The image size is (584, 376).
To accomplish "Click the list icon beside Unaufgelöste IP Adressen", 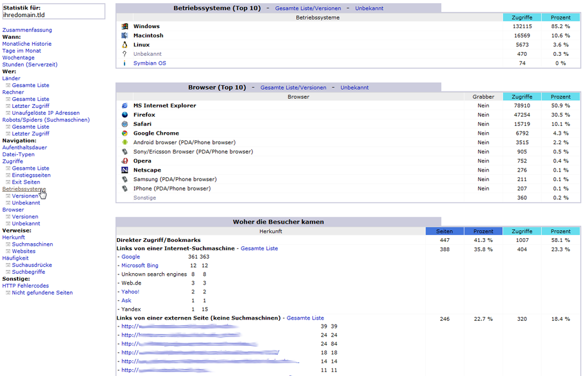I will pos(8,113).
